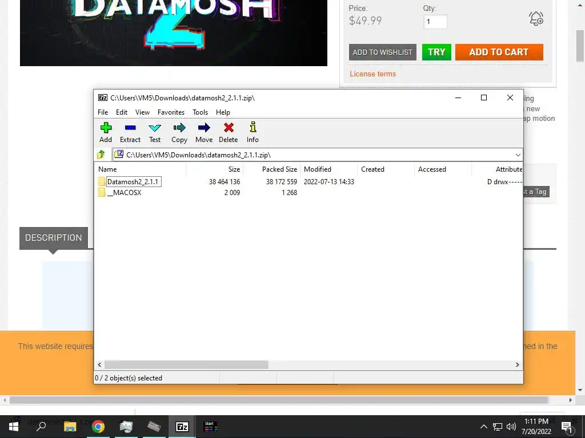Launch File Explorer from taskbar
The image size is (585, 438).
[70, 427]
